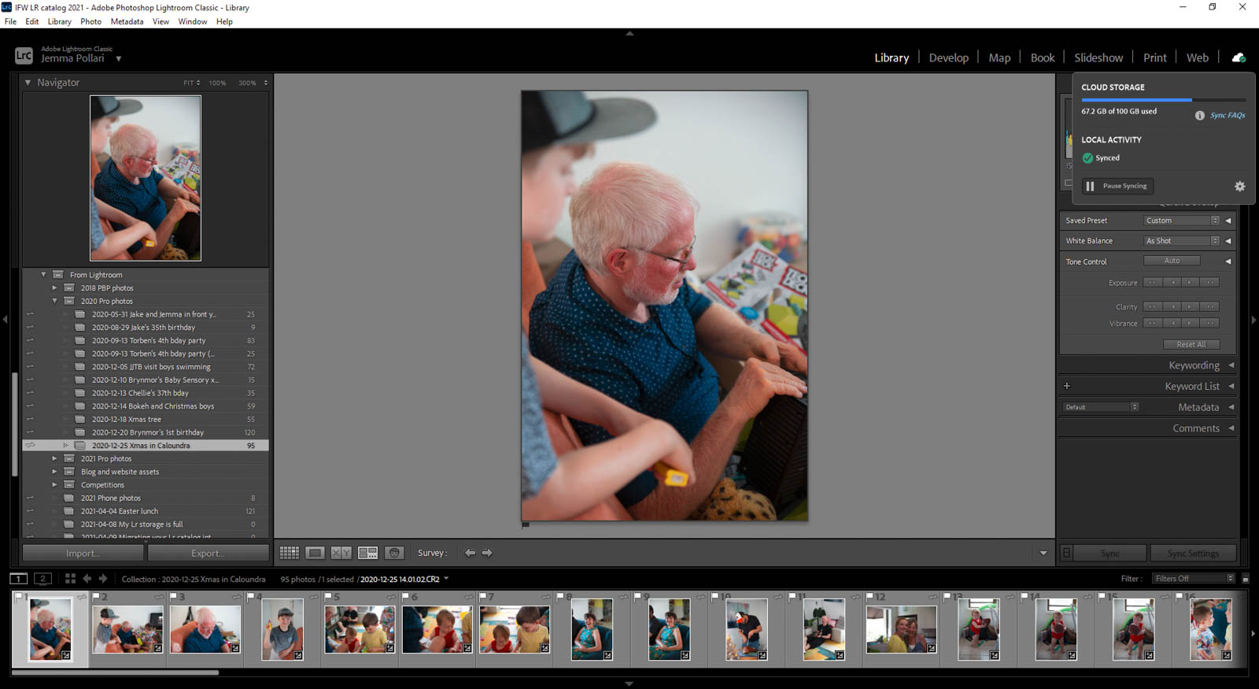Show second monitor window button
Viewport: 1259px width, 689px height.
click(x=42, y=579)
